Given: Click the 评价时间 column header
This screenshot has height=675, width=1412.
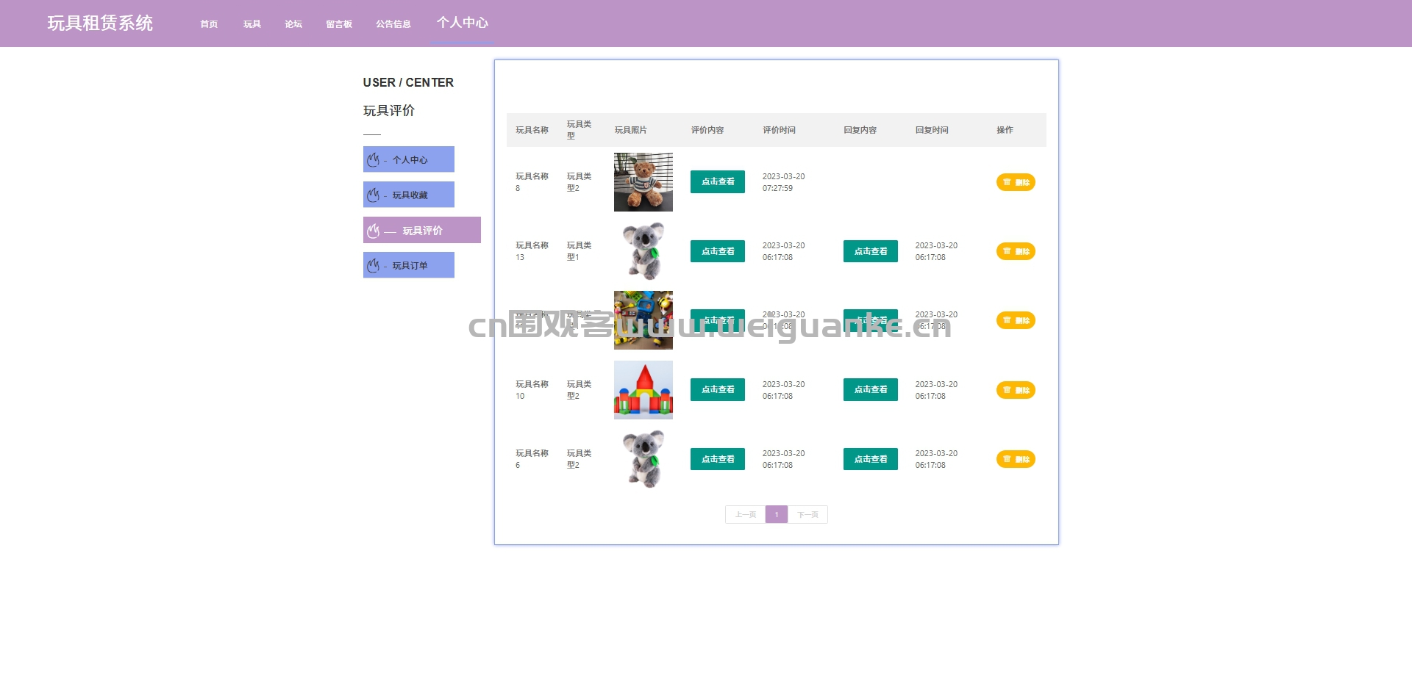Looking at the screenshot, I should pyautogui.click(x=779, y=130).
